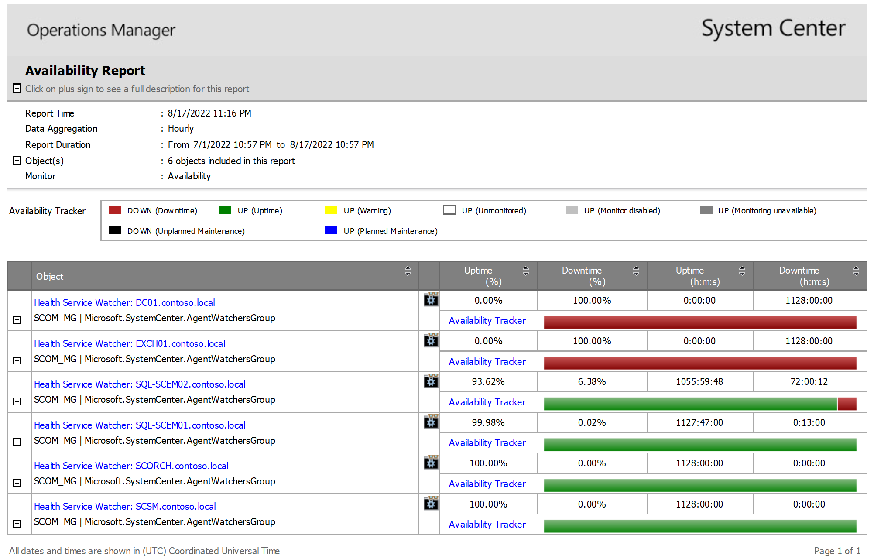Open Availability Tracker link for EXCH01
Viewport: 874px width, 559px height.
[487, 362]
